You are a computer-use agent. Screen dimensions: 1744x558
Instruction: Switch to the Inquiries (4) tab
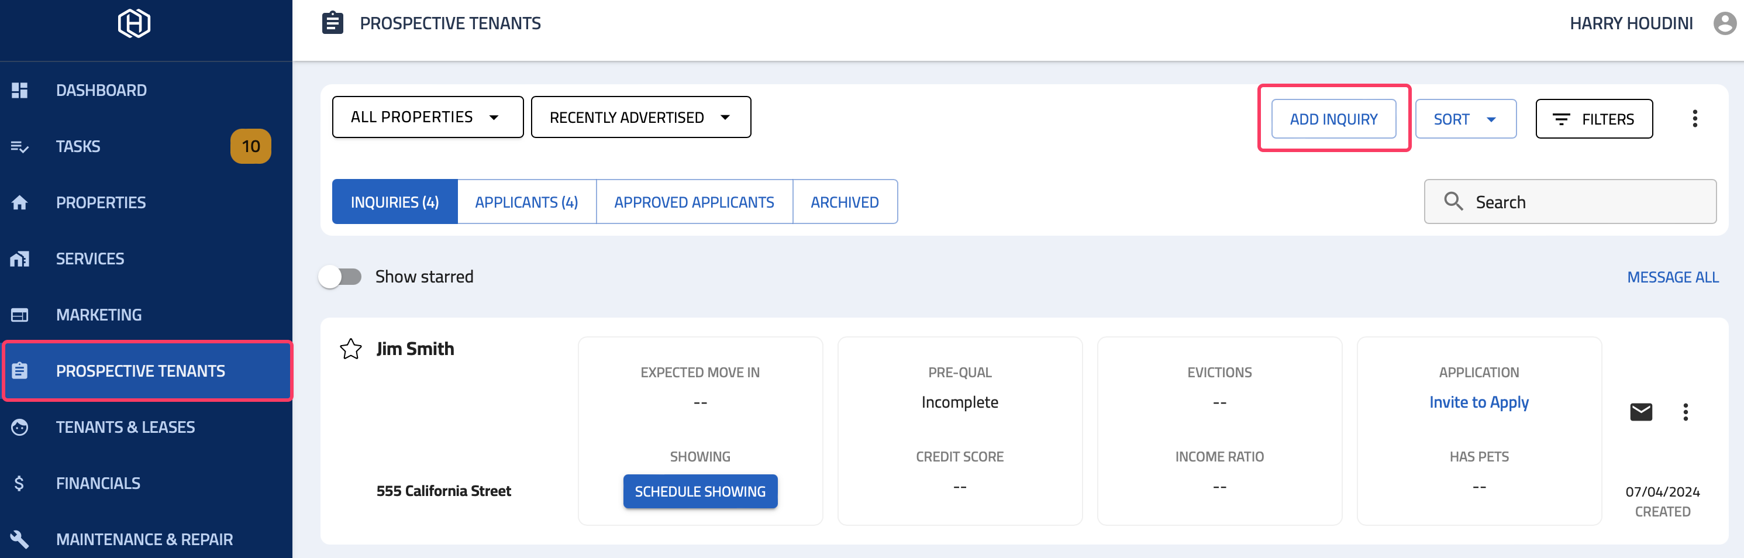click(395, 202)
